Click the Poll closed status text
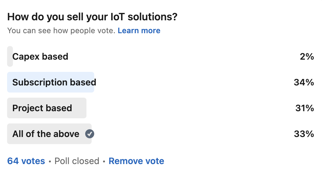The width and height of the screenshot is (322, 176). point(77,161)
